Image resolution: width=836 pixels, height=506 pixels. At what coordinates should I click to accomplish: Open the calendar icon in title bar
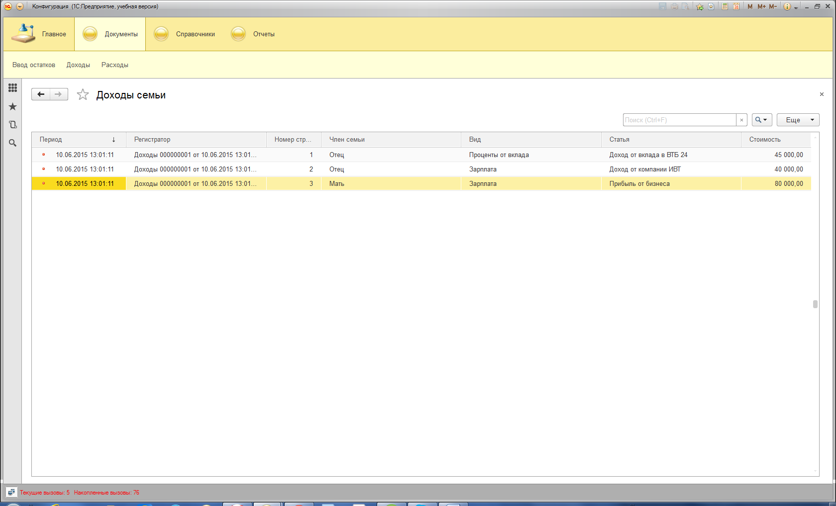pos(735,6)
